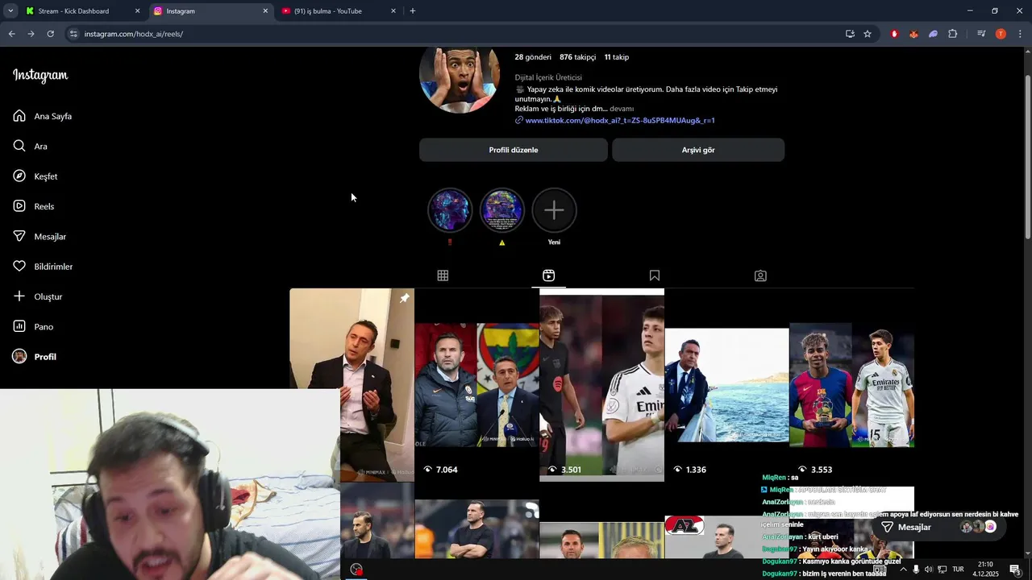The width and height of the screenshot is (1032, 580).
Task: Open the TikTok profile link
Action: click(619, 120)
